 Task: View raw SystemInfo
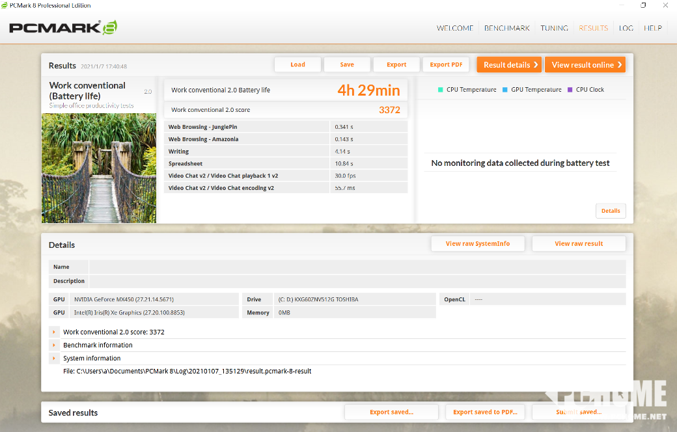pos(477,243)
